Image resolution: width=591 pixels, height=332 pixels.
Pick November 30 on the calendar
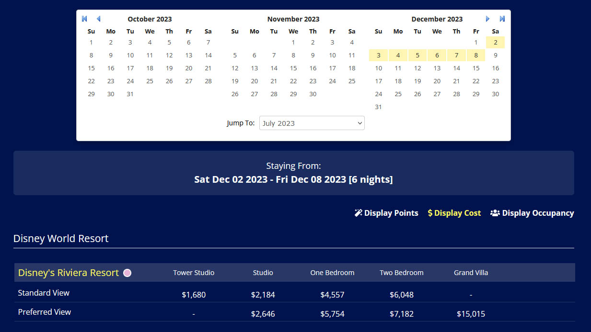pyautogui.click(x=313, y=94)
